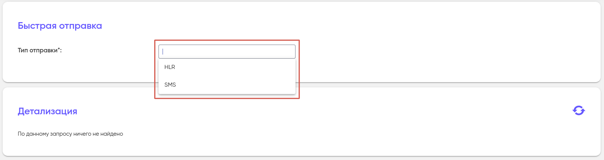604x160 pixels.
Task: Click the Тип отправки* field label
Action: [x=40, y=50]
